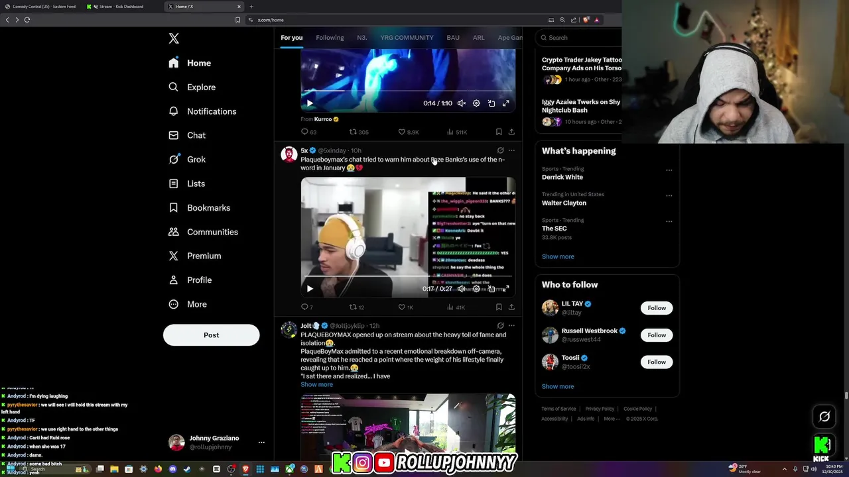The image size is (849, 477).
Task: Follow Toosii
Action: 657,362
